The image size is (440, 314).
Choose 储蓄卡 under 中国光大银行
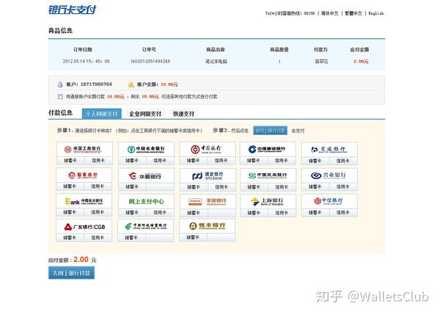[x=70, y=212]
